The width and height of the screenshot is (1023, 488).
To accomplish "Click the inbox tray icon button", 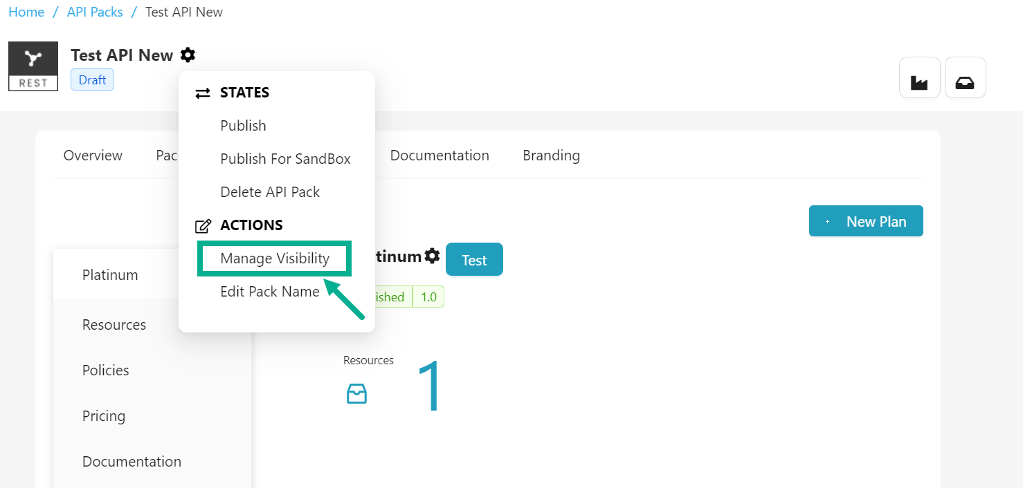I will click(x=965, y=77).
